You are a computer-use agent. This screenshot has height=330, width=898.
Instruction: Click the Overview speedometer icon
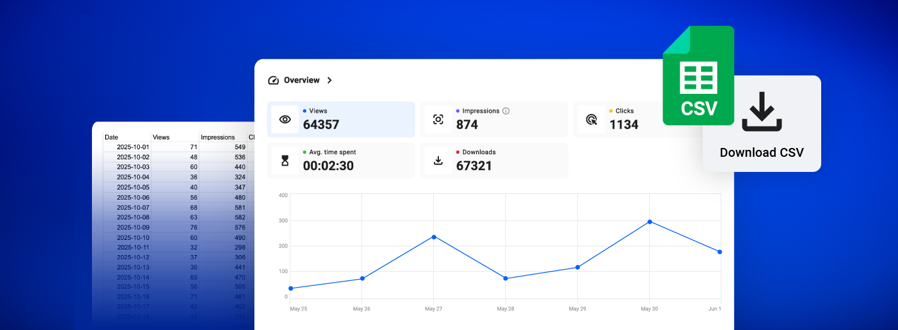coord(273,81)
